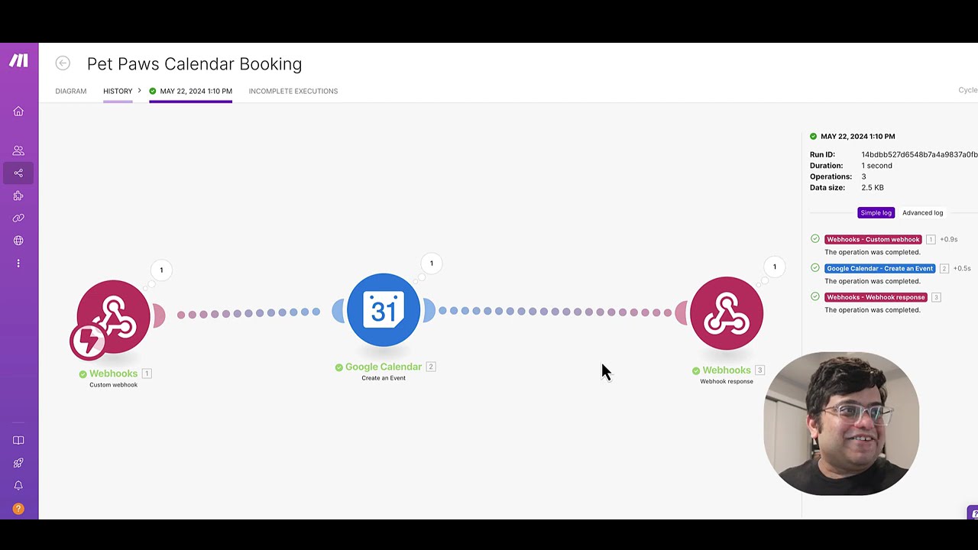Select the Google Calendar module circle
This screenshot has width=978, height=550.
(384, 310)
